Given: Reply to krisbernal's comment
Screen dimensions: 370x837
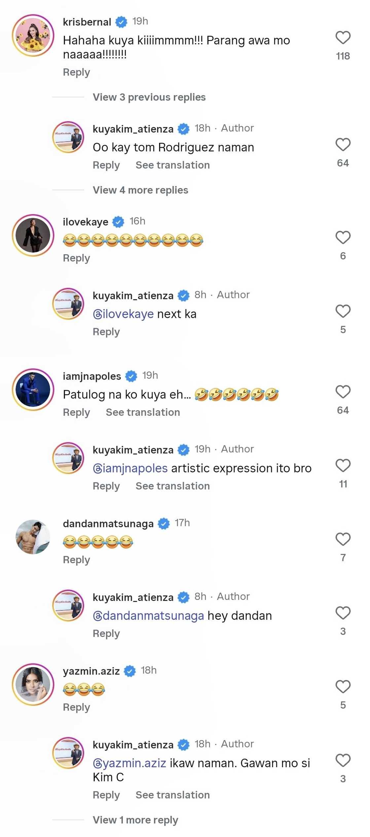Looking at the screenshot, I should (x=76, y=72).
